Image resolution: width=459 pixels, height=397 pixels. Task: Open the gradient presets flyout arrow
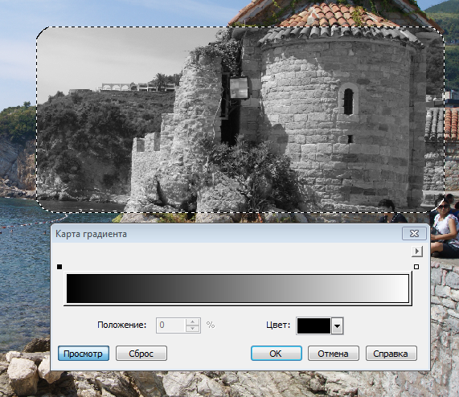[x=417, y=252]
